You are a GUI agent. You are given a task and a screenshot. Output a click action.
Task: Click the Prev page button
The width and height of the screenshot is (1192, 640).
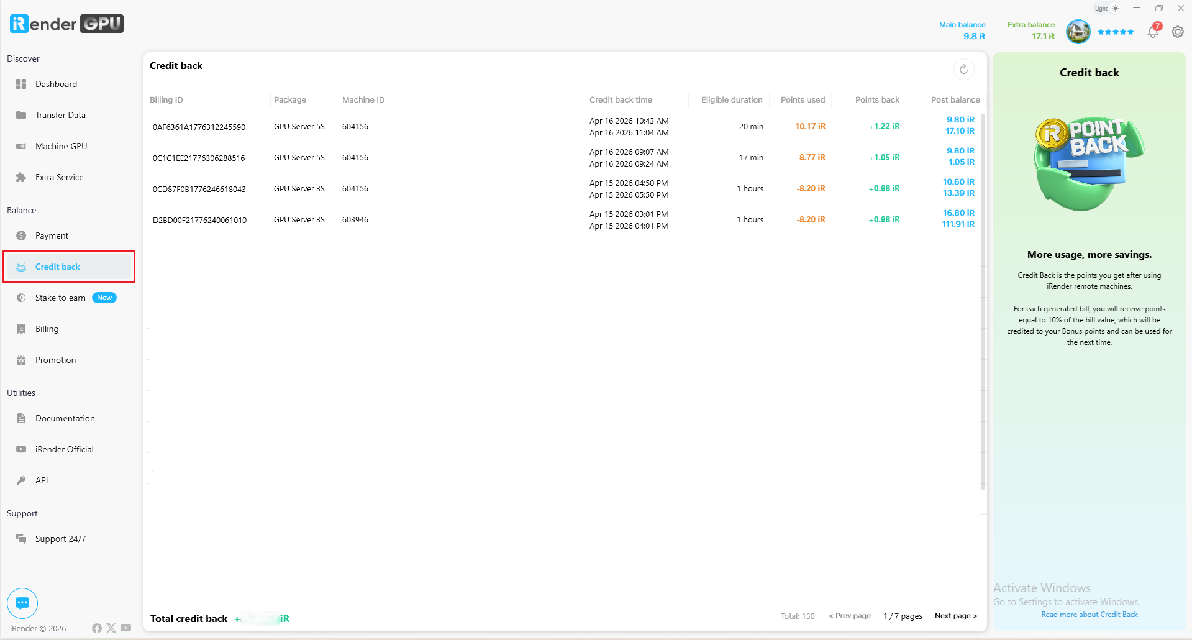coord(849,616)
